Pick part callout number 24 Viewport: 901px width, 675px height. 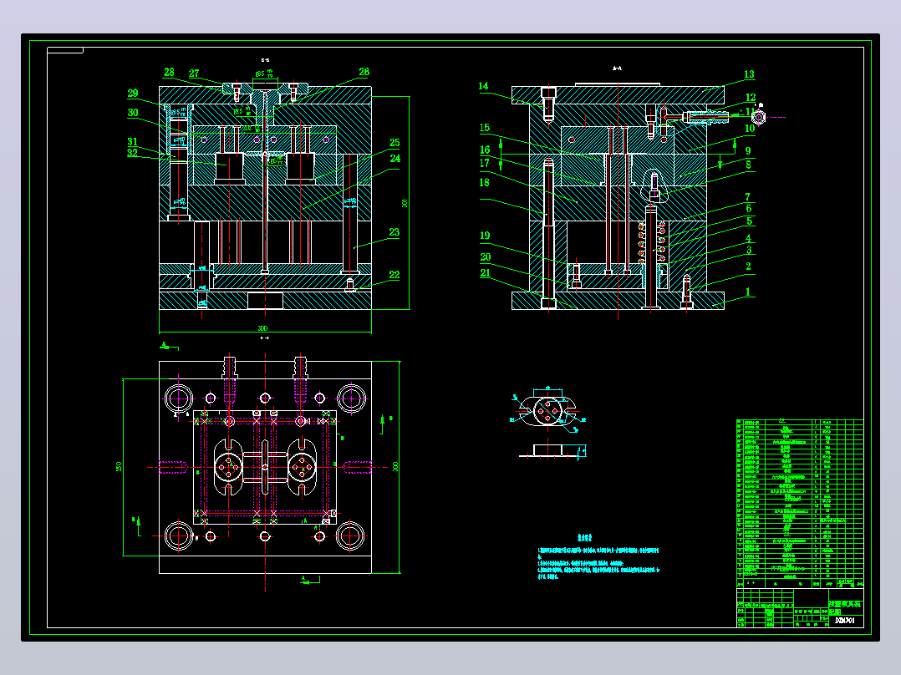[395, 159]
